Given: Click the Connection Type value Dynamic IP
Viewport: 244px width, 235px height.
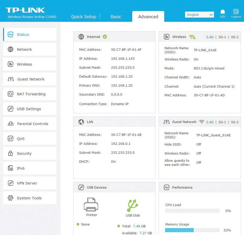Looking at the screenshot, I should (x=120, y=104).
